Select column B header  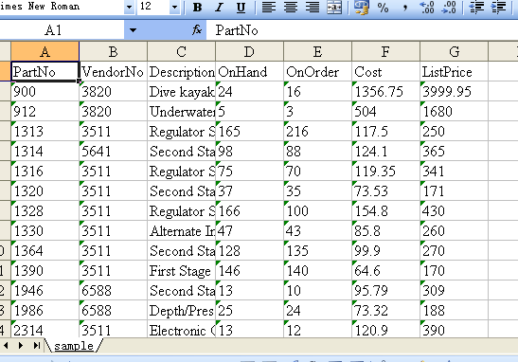114,51
